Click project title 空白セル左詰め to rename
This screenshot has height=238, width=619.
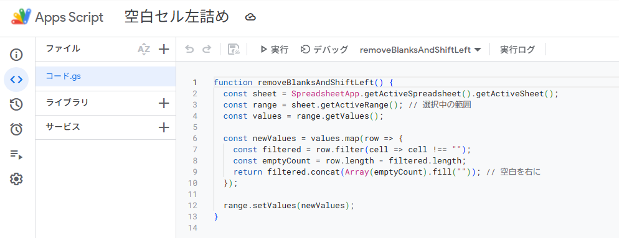(x=176, y=17)
